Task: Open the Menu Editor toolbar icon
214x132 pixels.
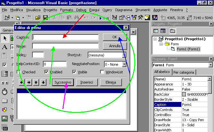Action: point(29,18)
